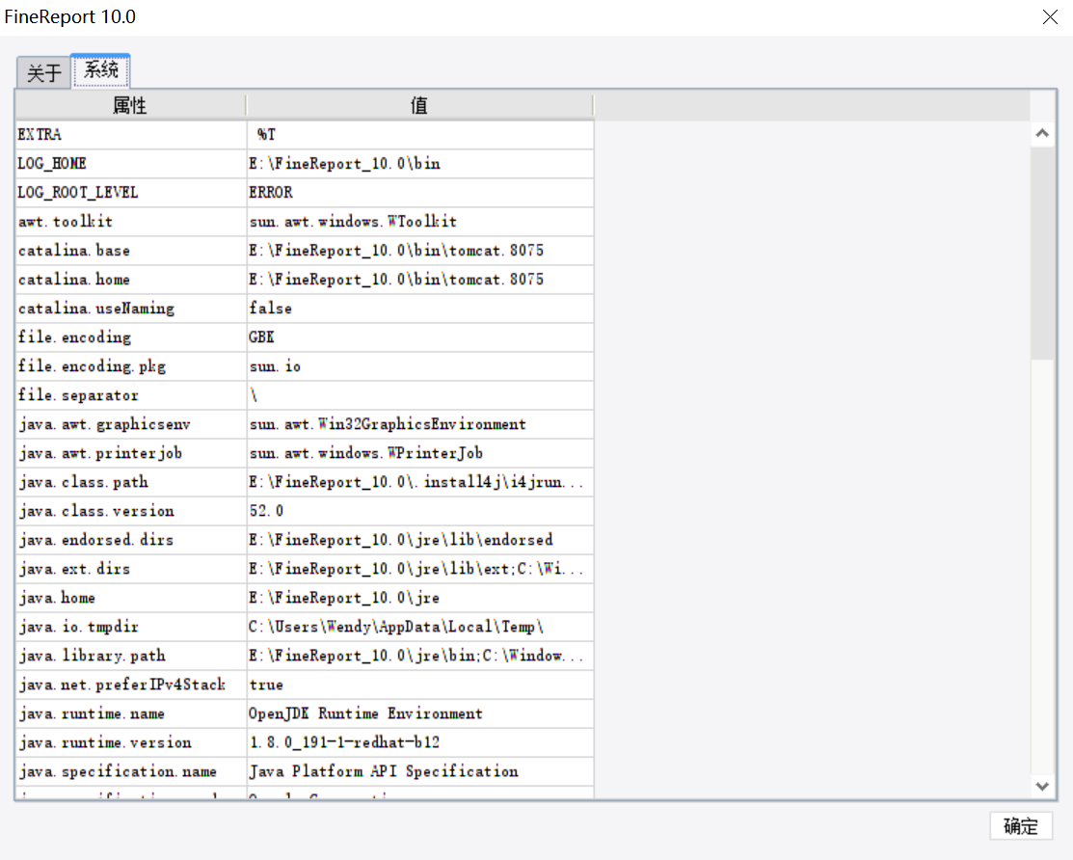Select the file.separator property cell

[x=131, y=395]
